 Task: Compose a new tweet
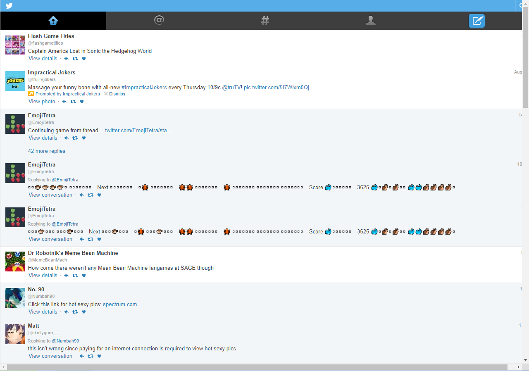point(477,21)
